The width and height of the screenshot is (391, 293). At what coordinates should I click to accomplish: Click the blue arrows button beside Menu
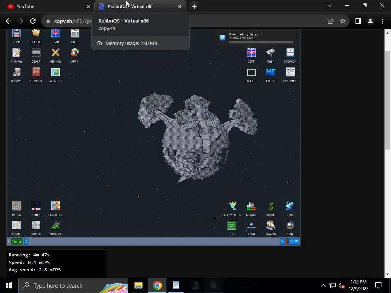[26, 241]
